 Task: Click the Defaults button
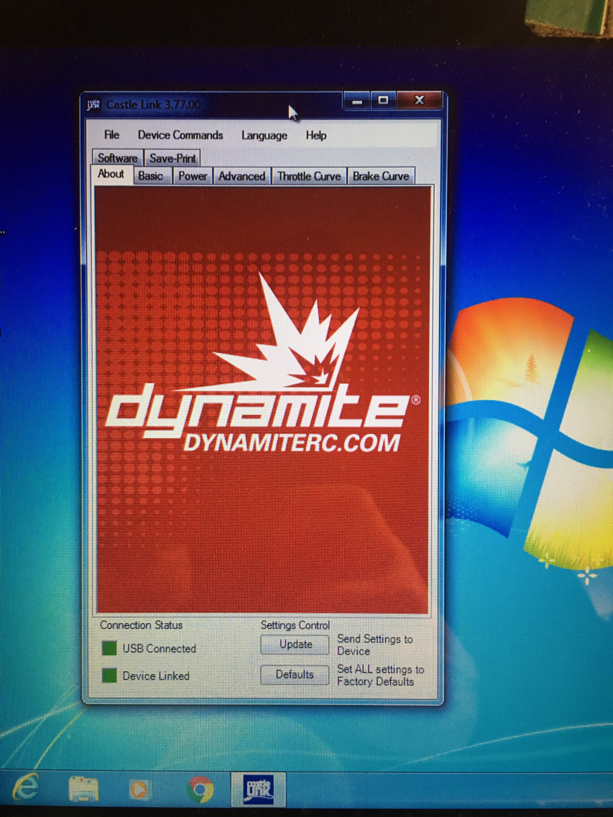point(295,675)
